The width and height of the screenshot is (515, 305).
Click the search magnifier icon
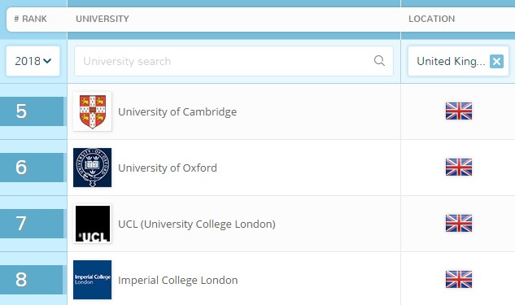tap(379, 61)
